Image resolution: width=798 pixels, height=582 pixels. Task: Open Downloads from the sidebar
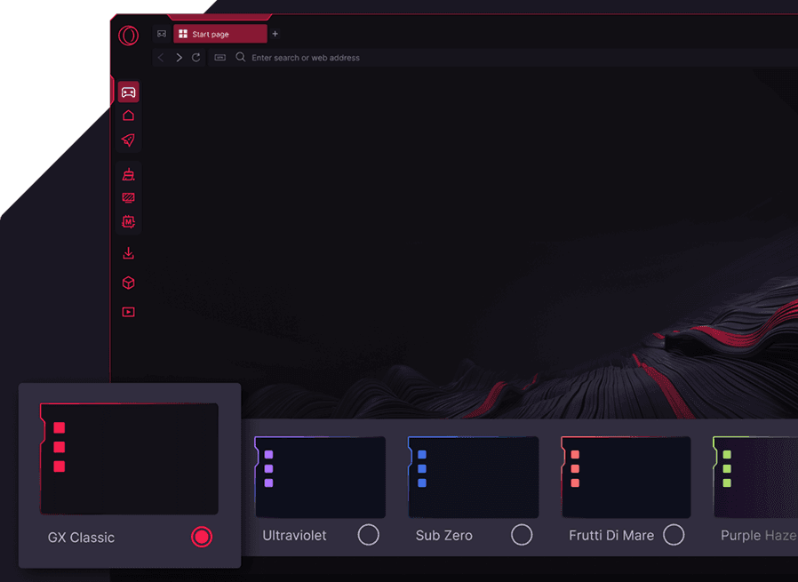[x=128, y=253]
